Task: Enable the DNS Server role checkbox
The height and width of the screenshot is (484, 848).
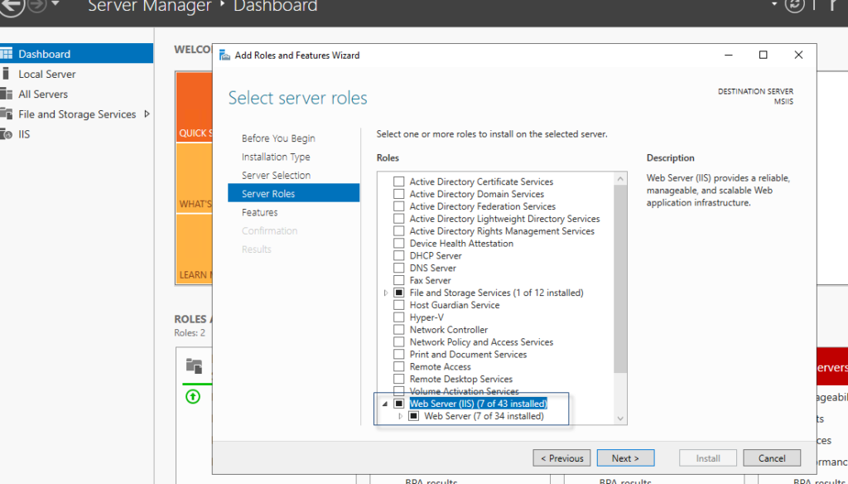Action: click(398, 268)
